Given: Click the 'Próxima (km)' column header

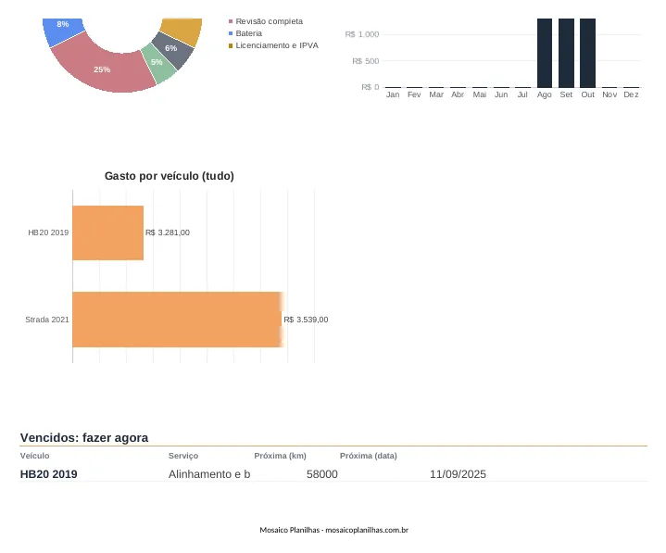Looking at the screenshot, I should [280, 456].
